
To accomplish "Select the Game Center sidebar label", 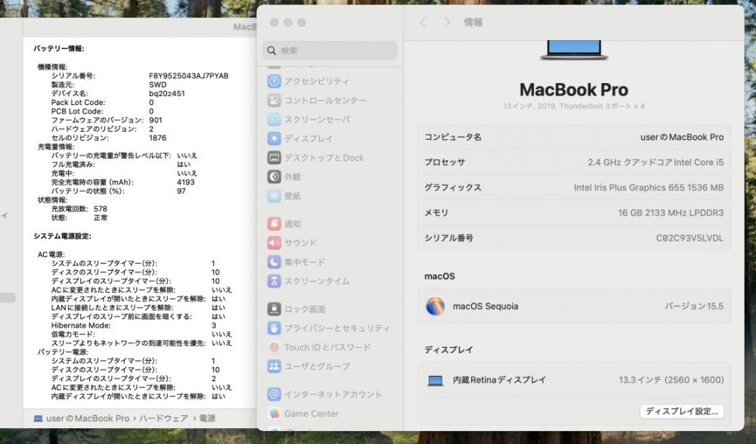I will pos(311,414).
